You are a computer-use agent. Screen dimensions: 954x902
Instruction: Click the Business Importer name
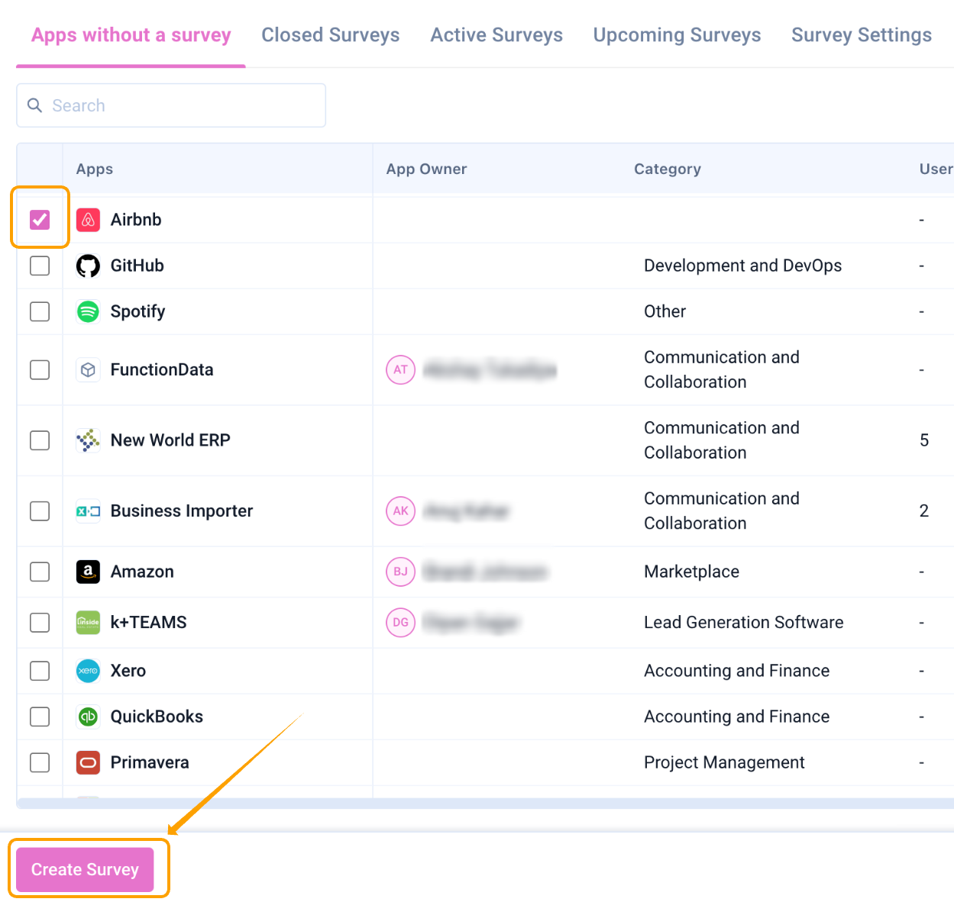click(x=182, y=511)
